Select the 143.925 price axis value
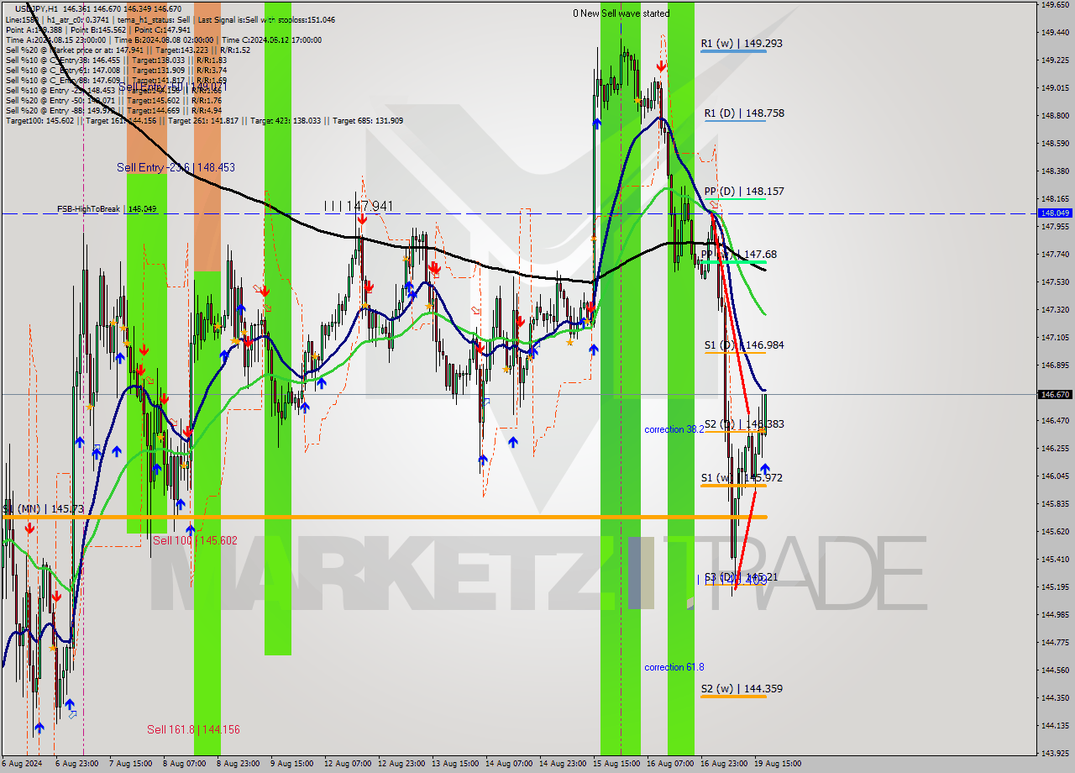1075x773 pixels. (1055, 752)
